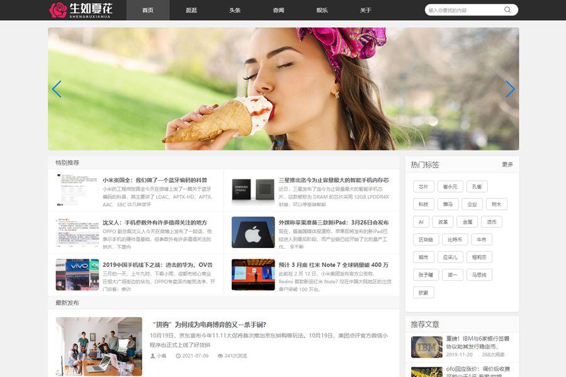Click the clock icon beside 2021-07-09
The width and height of the screenshot is (566, 377).
coord(178,356)
